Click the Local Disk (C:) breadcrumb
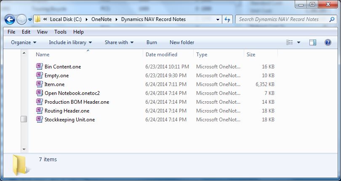This screenshot has width=341, height=181. click(66, 19)
